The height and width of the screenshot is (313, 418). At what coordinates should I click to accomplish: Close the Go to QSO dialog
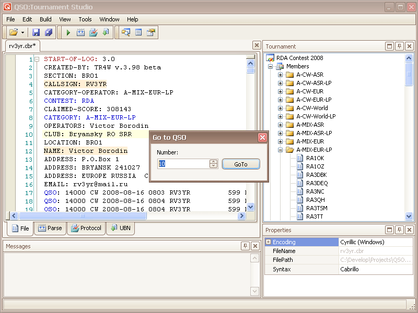[262, 138]
